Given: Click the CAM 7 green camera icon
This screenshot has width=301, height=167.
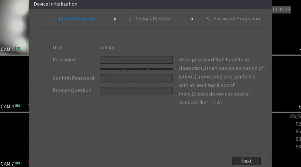Looking at the screenshot, I should (18, 164).
